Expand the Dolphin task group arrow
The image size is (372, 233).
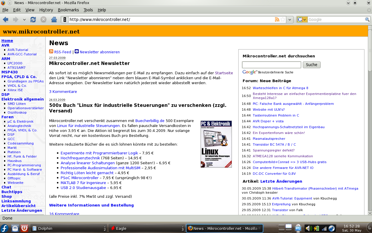[x=105, y=227]
